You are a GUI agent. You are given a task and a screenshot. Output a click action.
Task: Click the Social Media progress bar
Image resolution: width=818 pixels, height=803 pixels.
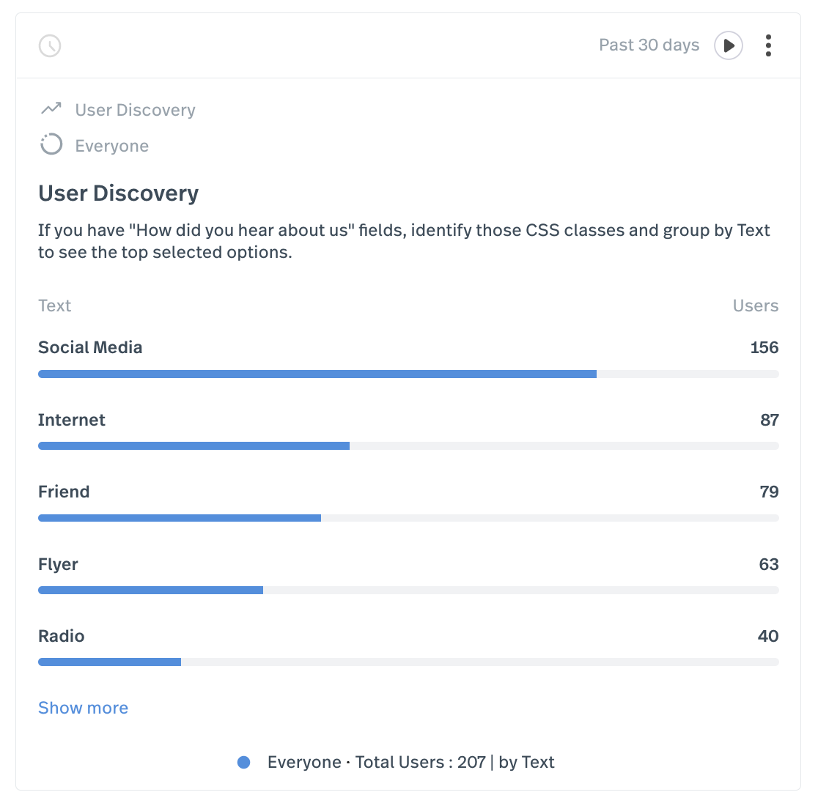coord(315,374)
